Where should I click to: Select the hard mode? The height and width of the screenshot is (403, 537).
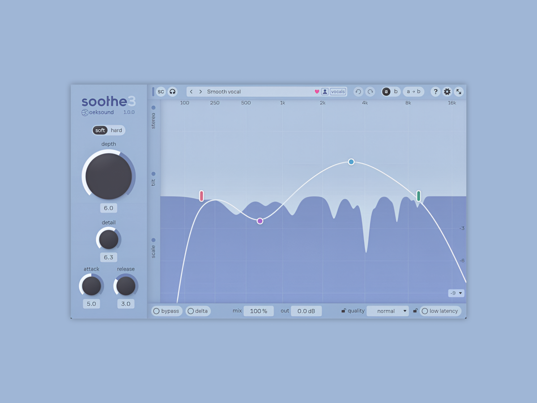coord(116,130)
